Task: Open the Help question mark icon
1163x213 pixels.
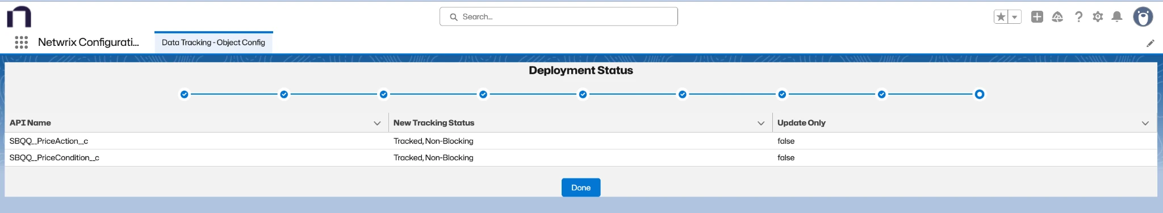Action: (1078, 17)
